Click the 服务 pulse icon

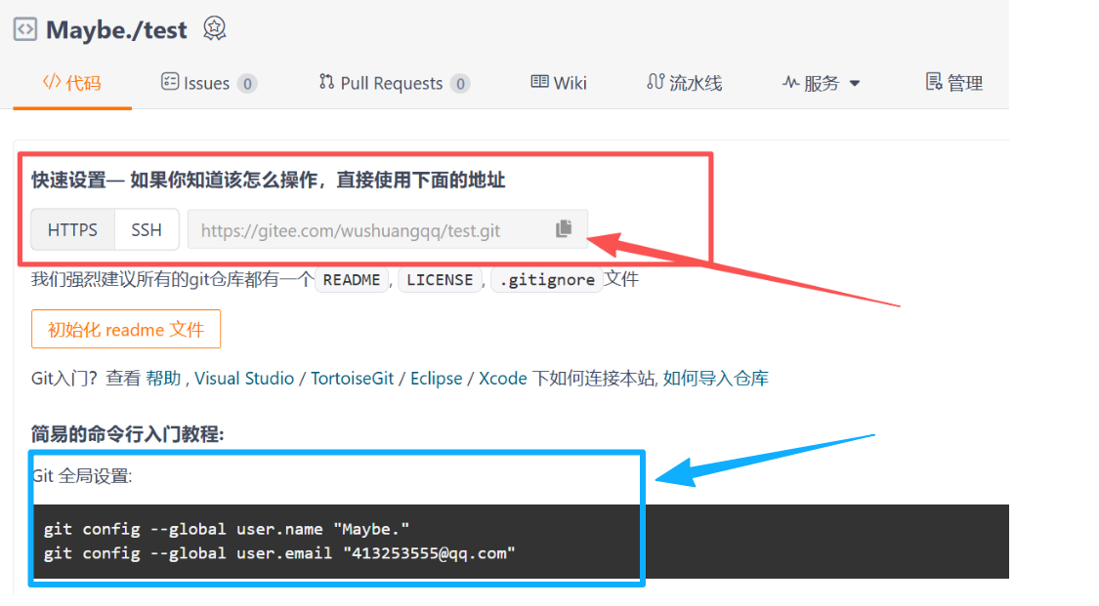790,83
